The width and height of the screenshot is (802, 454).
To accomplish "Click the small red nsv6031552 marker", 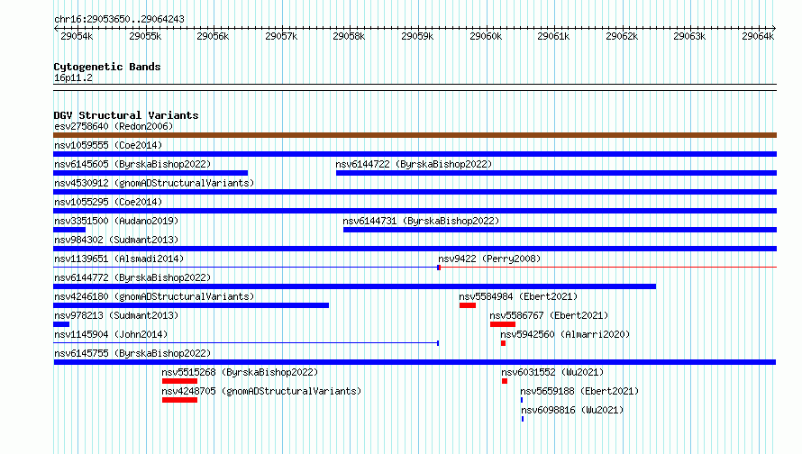I will point(505,381).
